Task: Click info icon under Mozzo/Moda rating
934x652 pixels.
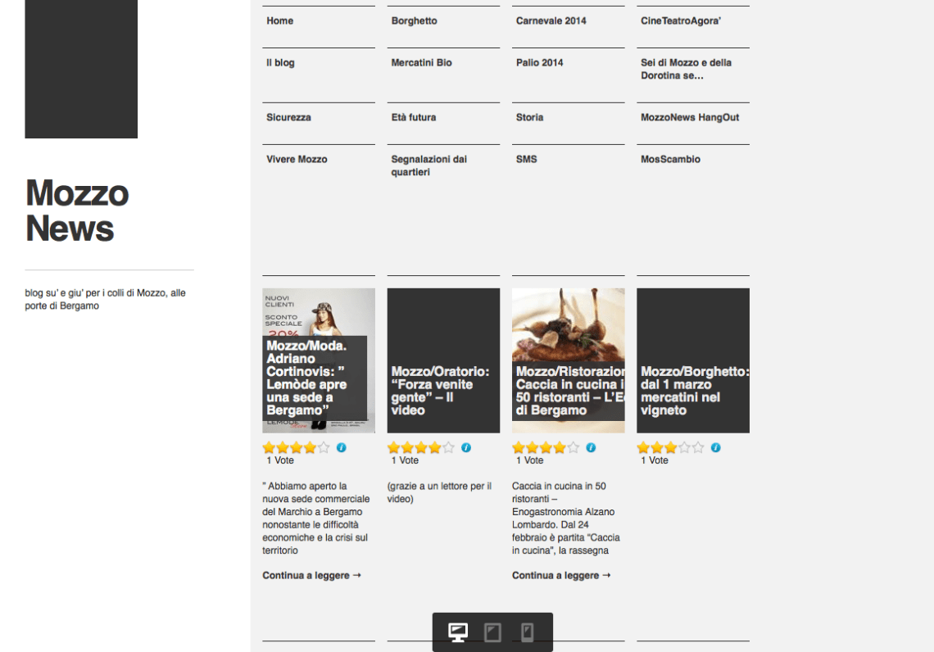Action: (342, 448)
